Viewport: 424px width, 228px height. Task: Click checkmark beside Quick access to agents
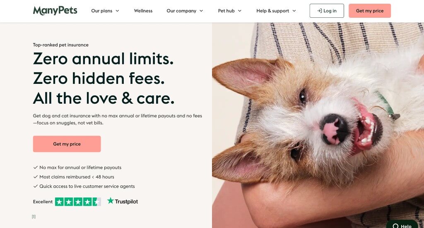36,186
